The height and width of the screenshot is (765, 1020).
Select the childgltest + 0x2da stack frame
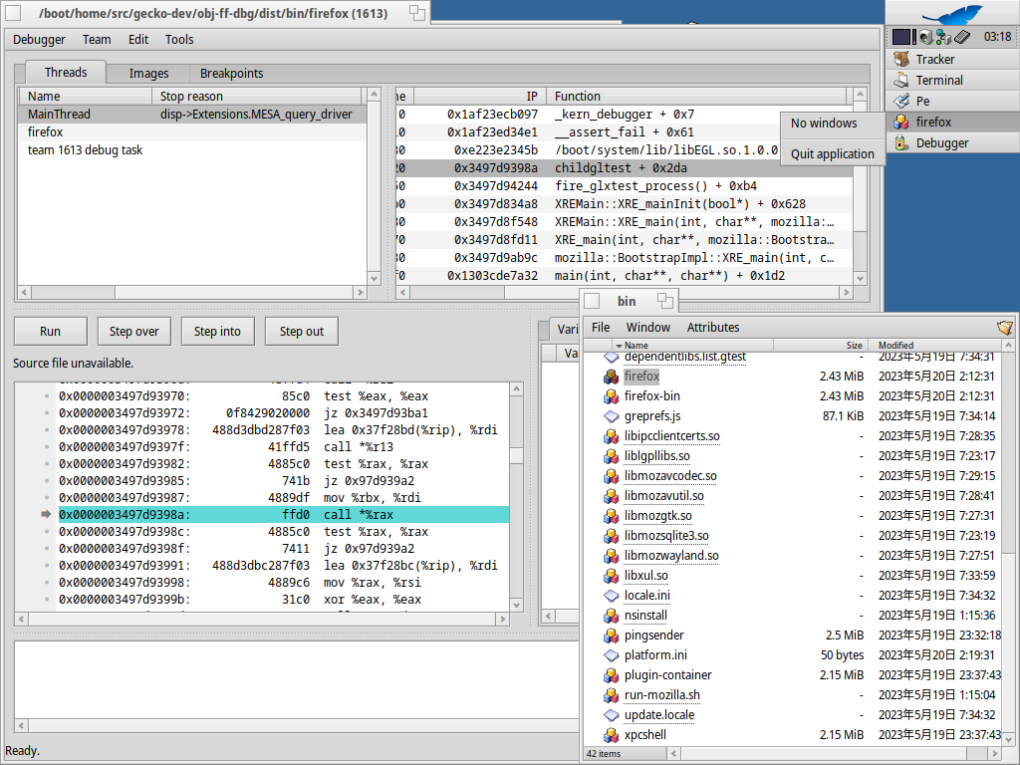[625, 168]
